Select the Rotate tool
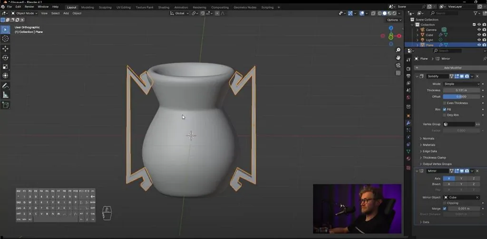Screen dimensions: 487x239 [x=5, y=57]
